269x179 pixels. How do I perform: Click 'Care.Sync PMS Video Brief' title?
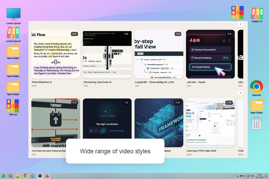coord(201,151)
